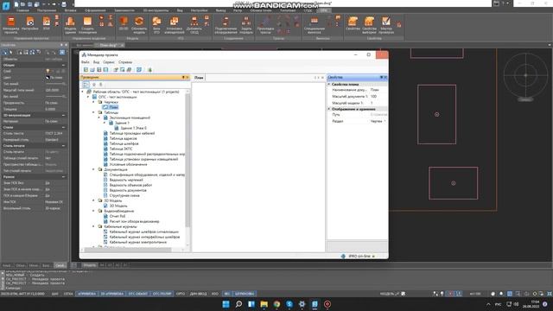Open Windows Start menu

226,304
